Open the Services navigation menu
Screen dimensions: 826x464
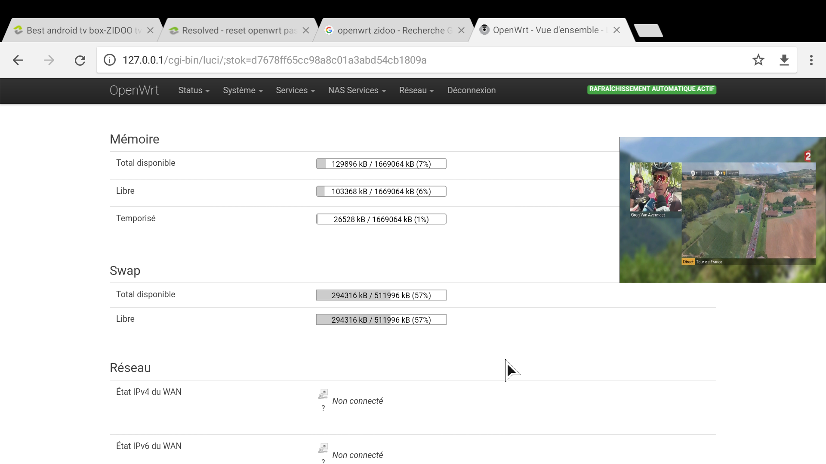pyautogui.click(x=295, y=91)
